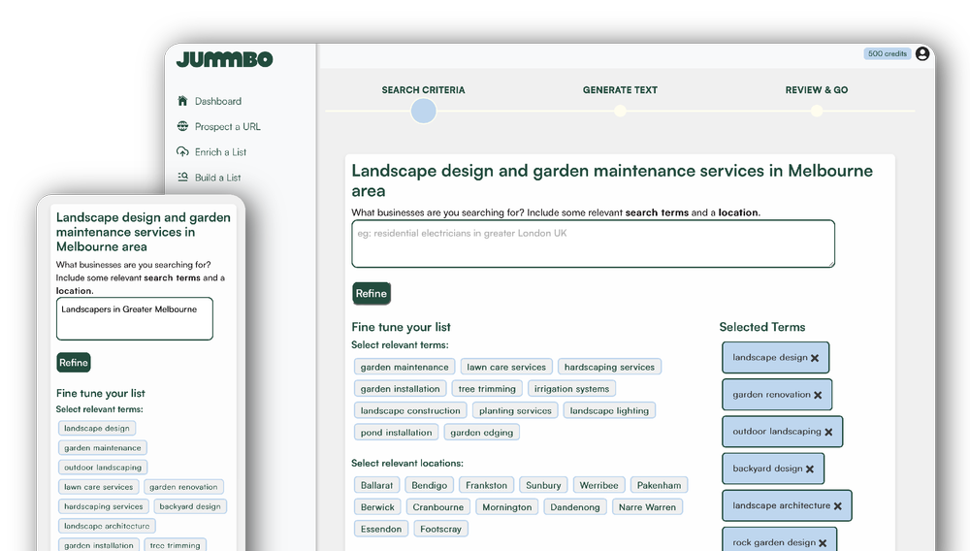Select the garden installation term in desktop view
Image resolution: width=970 pixels, height=551 pixels.
[401, 388]
